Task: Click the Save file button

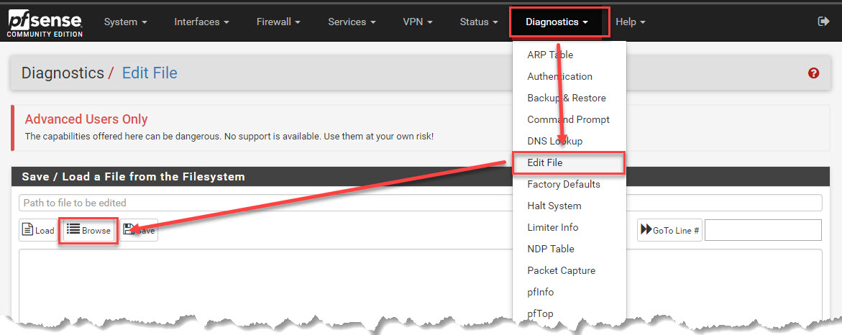Action: [x=139, y=230]
